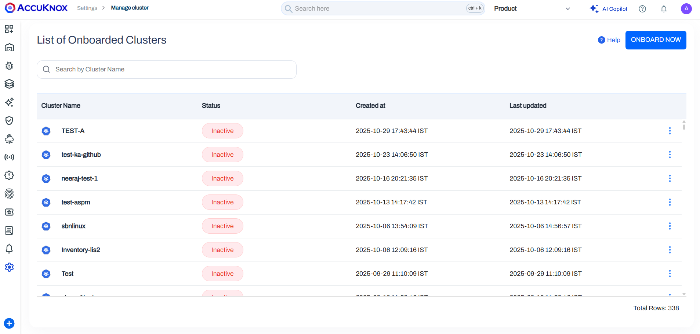Click the blue plus button at bottom left

point(9,323)
